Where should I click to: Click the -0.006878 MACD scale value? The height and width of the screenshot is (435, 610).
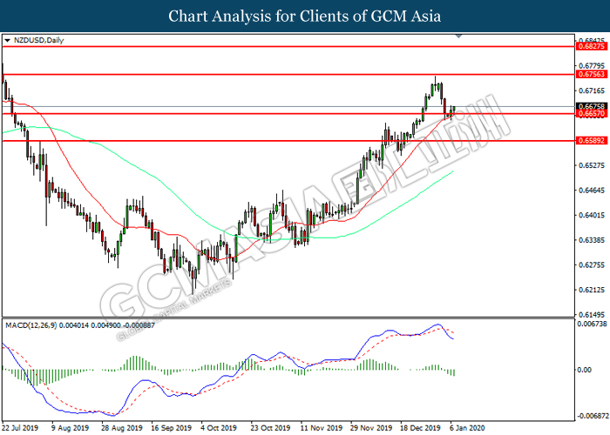click(x=591, y=414)
